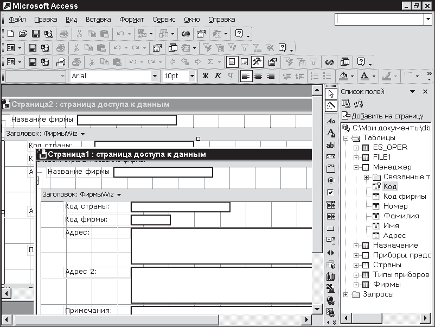Pick the Option Button tool in the toolbox
435x327 pixels.
(x=330, y=180)
